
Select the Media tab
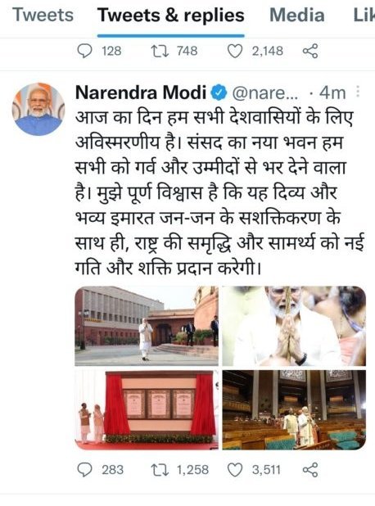pyautogui.click(x=297, y=16)
